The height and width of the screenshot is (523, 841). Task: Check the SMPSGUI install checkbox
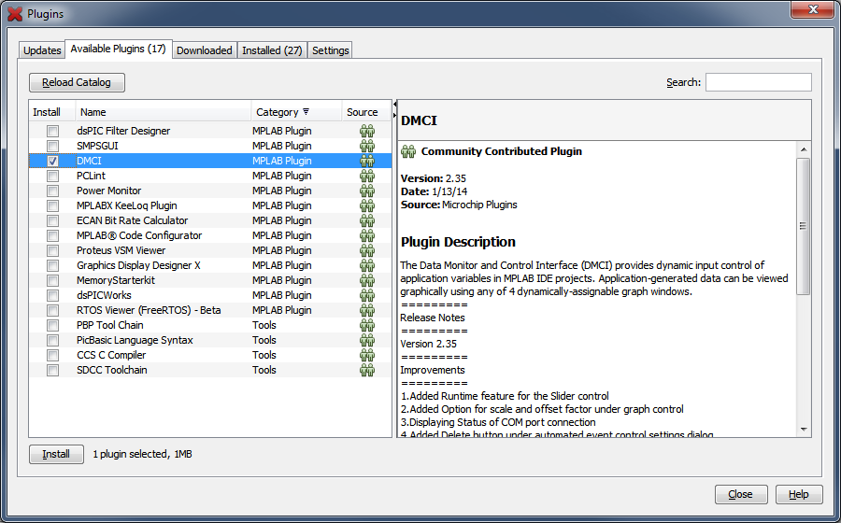(x=53, y=147)
